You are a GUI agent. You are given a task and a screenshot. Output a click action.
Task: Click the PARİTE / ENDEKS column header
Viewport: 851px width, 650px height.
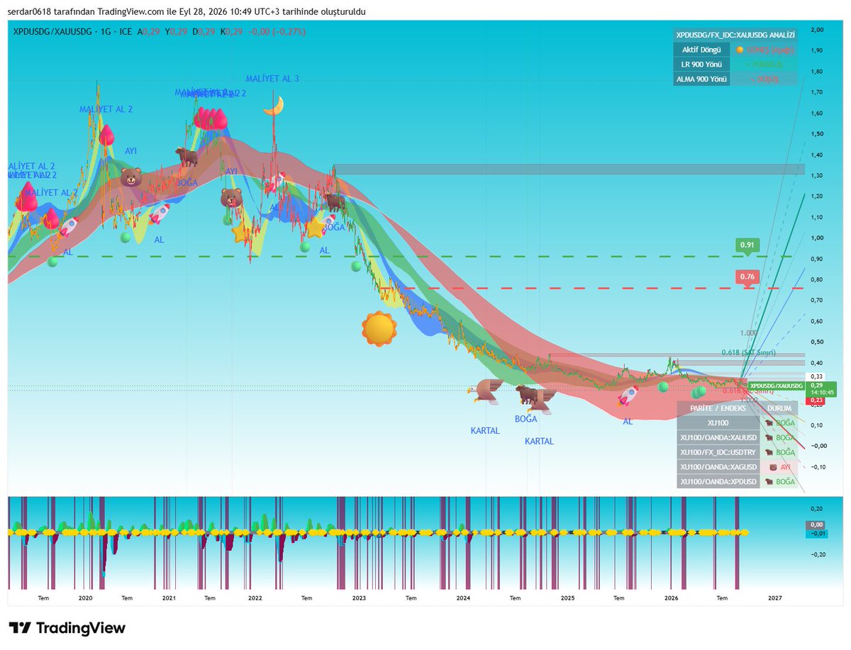tap(718, 408)
